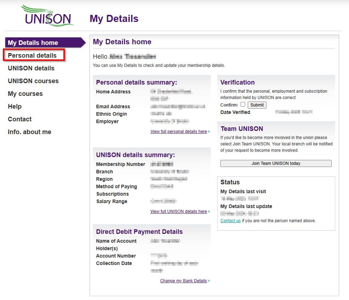Click Join Team UNISON today button
This screenshot has height=300, width=349.
click(x=276, y=163)
